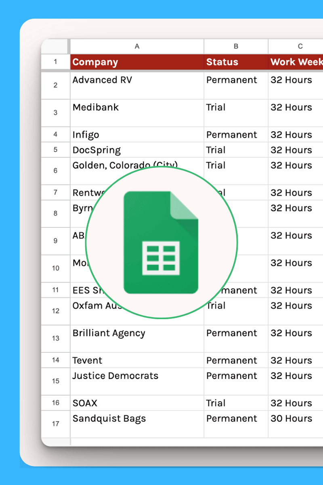The height and width of the screenshot is (485, 323).
Task: Click 'Permanent' status for Sandquist Bags
Action: pos(236,424)
